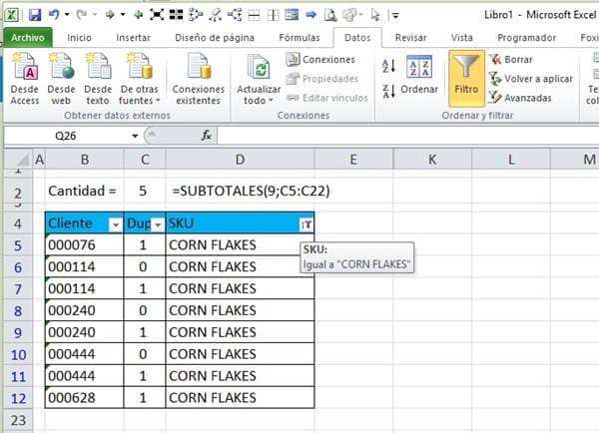The height and width of the screenshot is (433, 599).
Task: Select cell C2 showing 5
Action: pyautogui.click(x=145, y=191)
